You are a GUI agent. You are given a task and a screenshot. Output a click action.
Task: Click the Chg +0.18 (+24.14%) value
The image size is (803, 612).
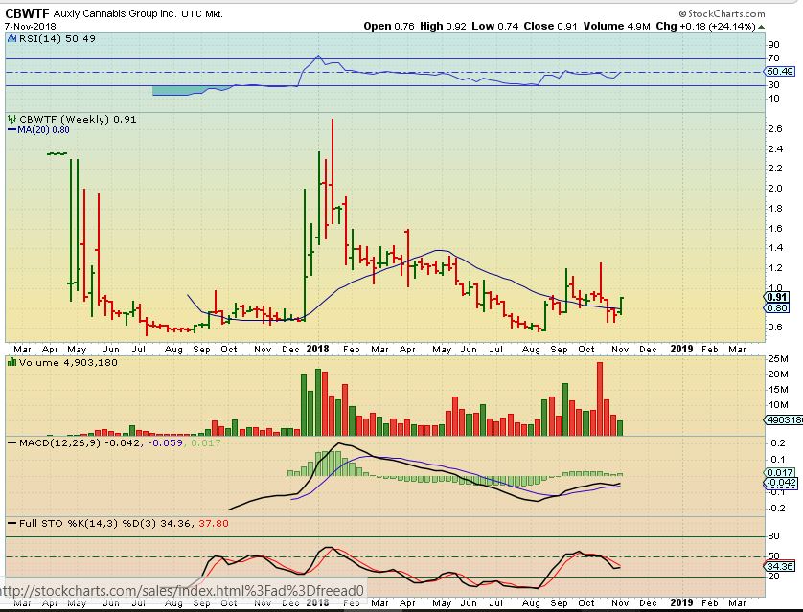[705, 26]
